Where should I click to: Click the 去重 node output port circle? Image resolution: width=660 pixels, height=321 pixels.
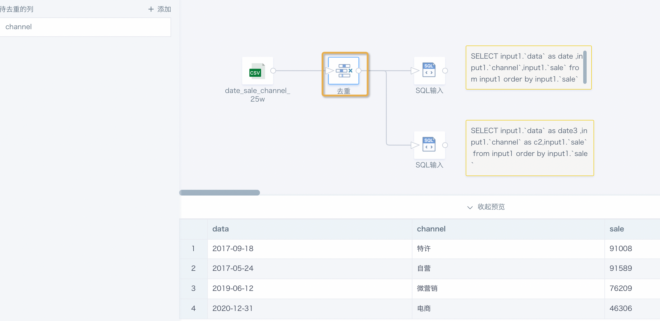pyautogui.click(x=359, y=71)
